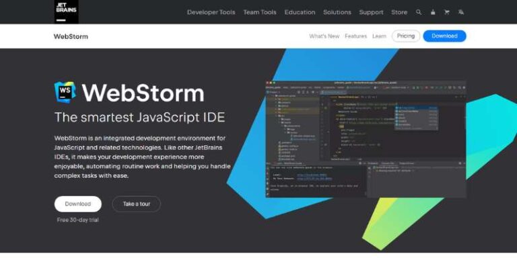
Task: Click the WebStorm WS product logo icon
Action: [65, 93]
